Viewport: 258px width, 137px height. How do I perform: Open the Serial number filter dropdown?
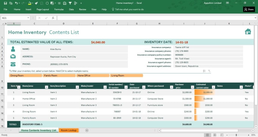[126, 87]
